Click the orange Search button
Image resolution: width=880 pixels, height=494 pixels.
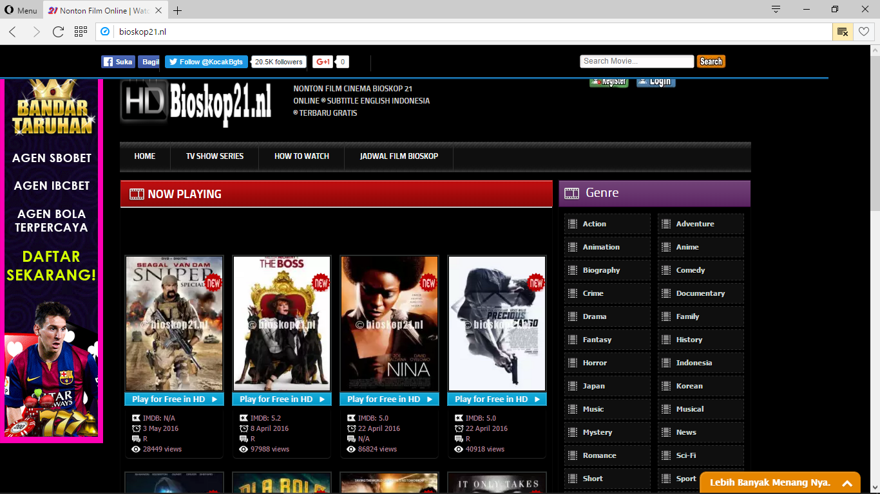tap(711, 61)
